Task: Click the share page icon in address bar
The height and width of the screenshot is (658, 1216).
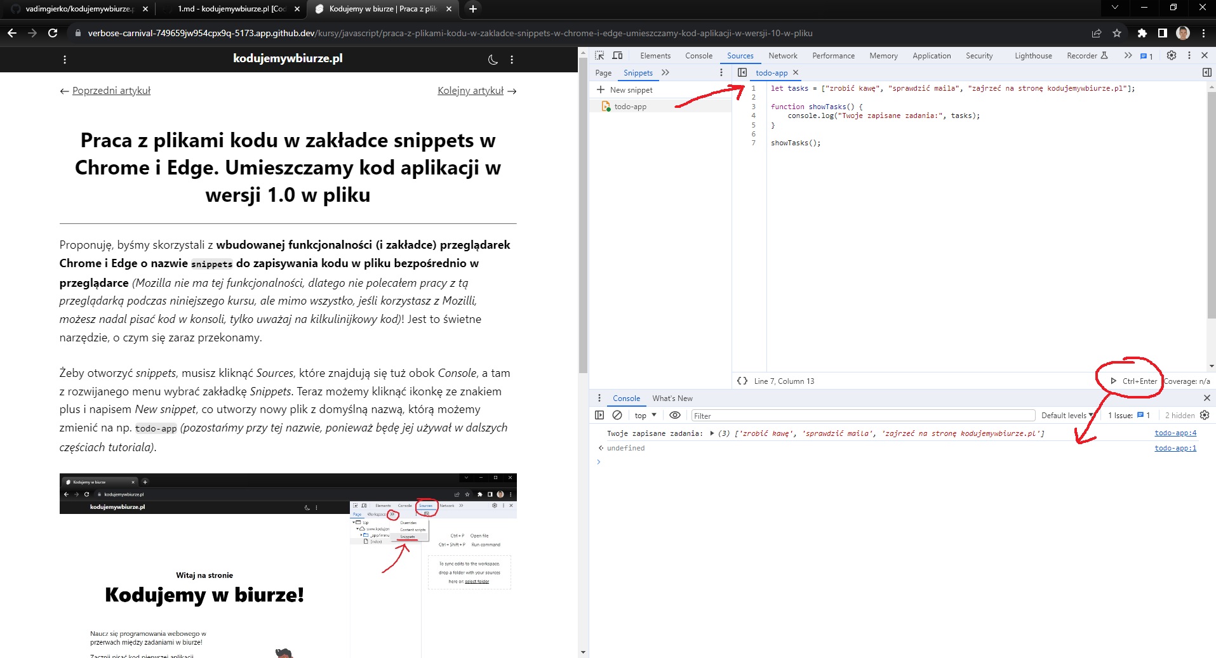Action: (x=1097, y=33)
